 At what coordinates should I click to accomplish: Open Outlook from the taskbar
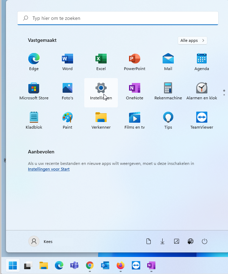pyautogui.click(x=105, y=265)
